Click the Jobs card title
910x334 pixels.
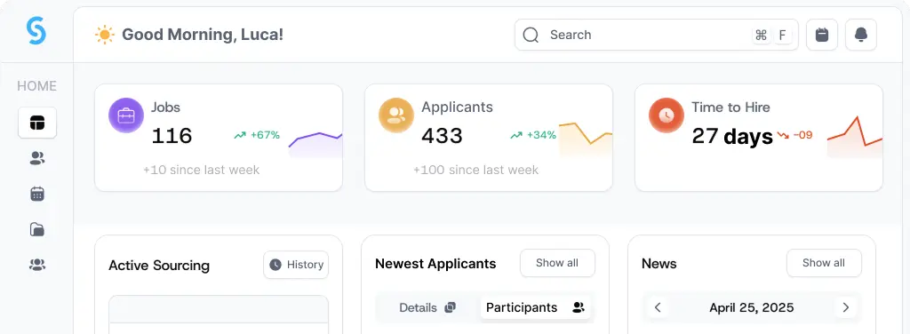(166, 107)
